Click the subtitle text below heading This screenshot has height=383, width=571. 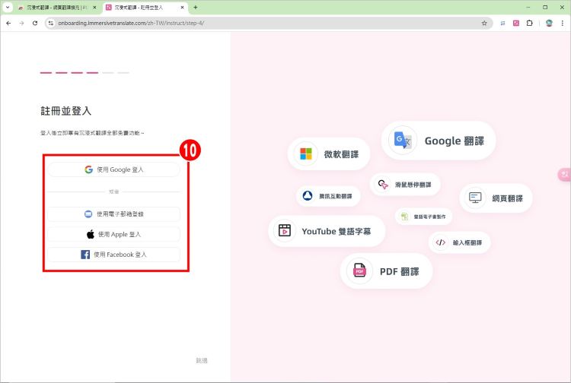pyautogui.click(x=92, y=133)
